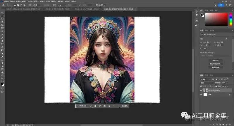Add a layer mask from Layers footer
Screen dimensions: 234x126
[217, 125]
